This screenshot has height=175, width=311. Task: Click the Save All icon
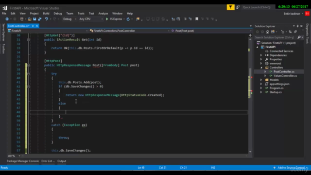40,19
